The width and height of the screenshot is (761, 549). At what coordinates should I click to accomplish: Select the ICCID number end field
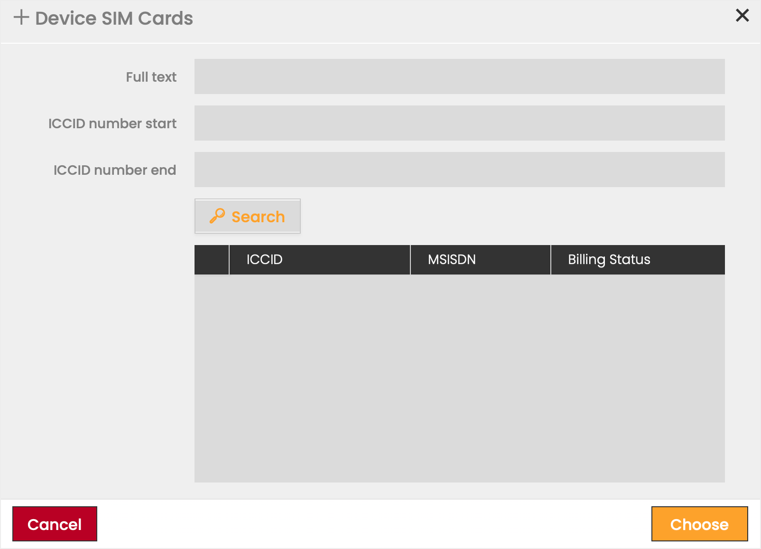(459, 170)
